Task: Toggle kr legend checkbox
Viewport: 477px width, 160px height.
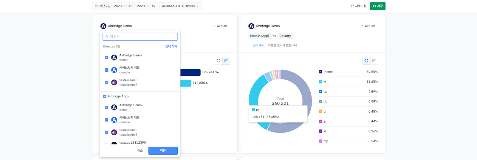Action: 320,81
